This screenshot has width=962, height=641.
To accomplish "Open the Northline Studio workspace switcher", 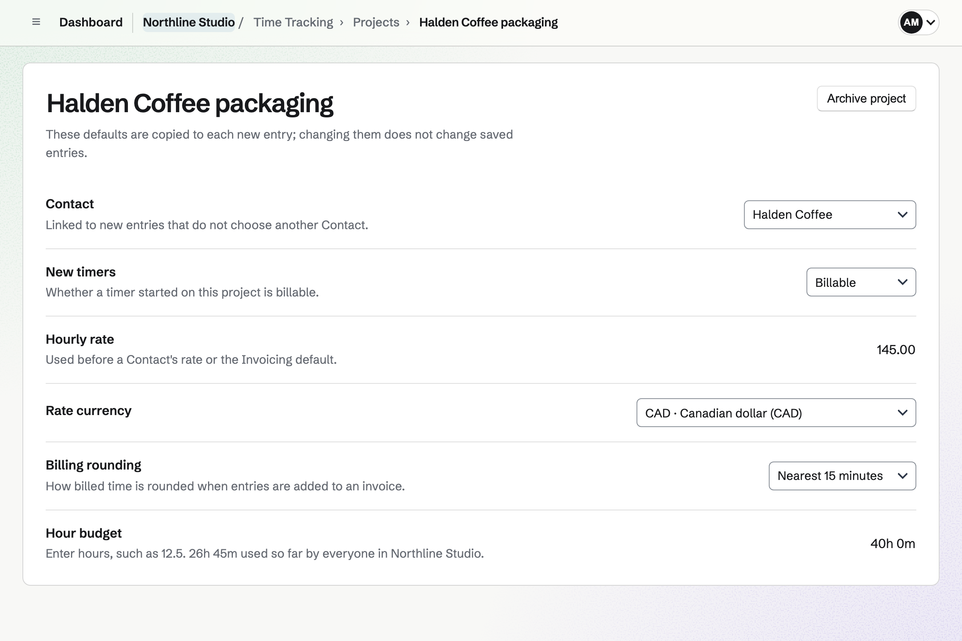I will tap(188, 22).
